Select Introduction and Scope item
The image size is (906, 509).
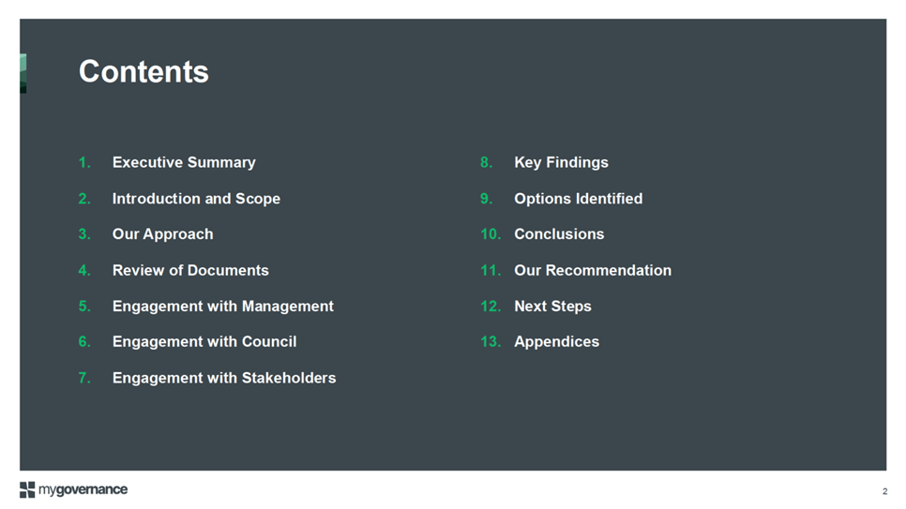point(196,199)
